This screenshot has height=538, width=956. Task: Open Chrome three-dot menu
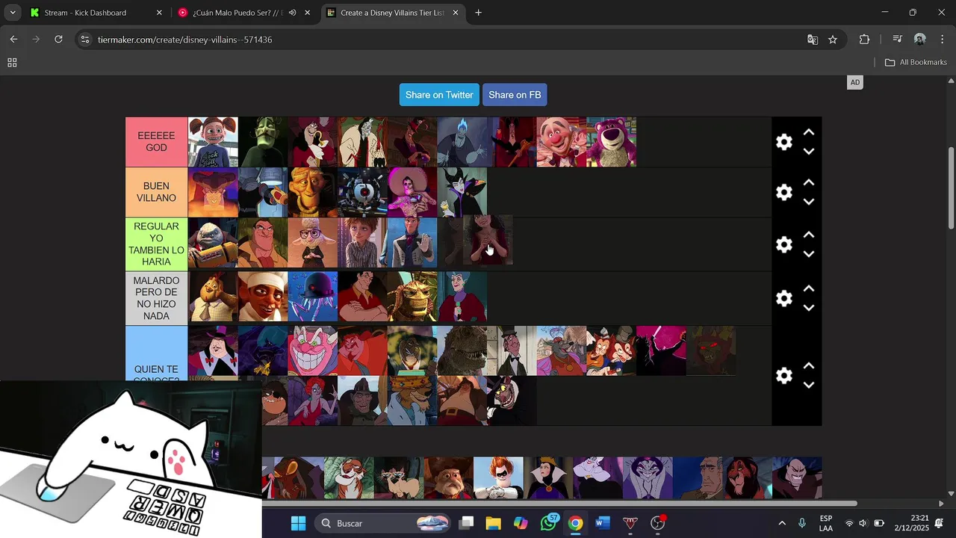click(942, 39)
